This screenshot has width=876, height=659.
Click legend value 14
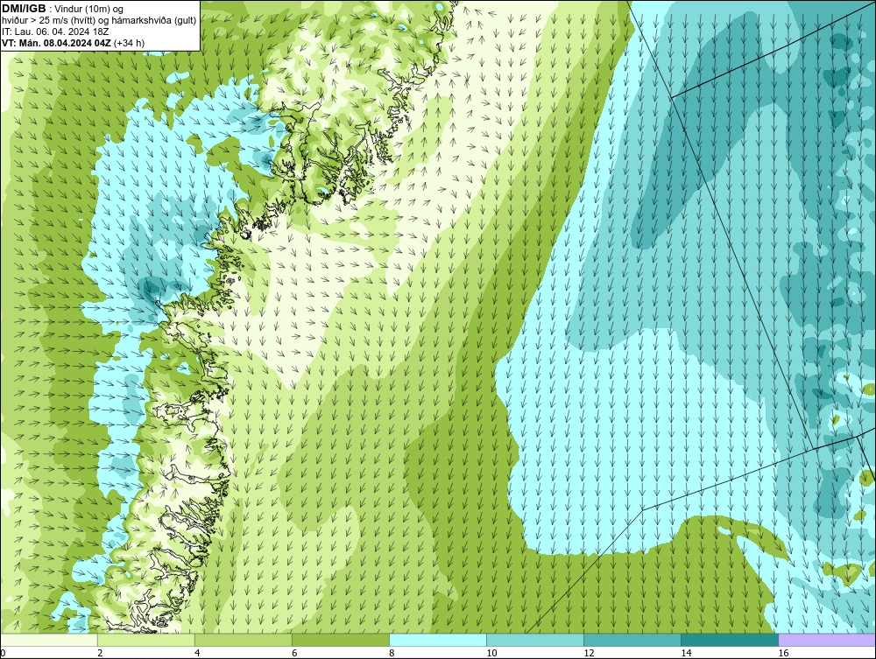click(x=686, y=653)
